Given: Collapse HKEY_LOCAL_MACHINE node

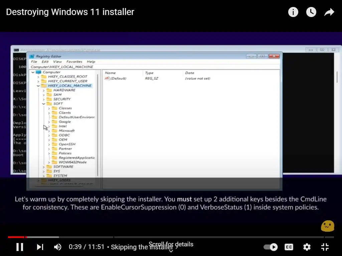Looking at the screenshot, I should (38, 86).
